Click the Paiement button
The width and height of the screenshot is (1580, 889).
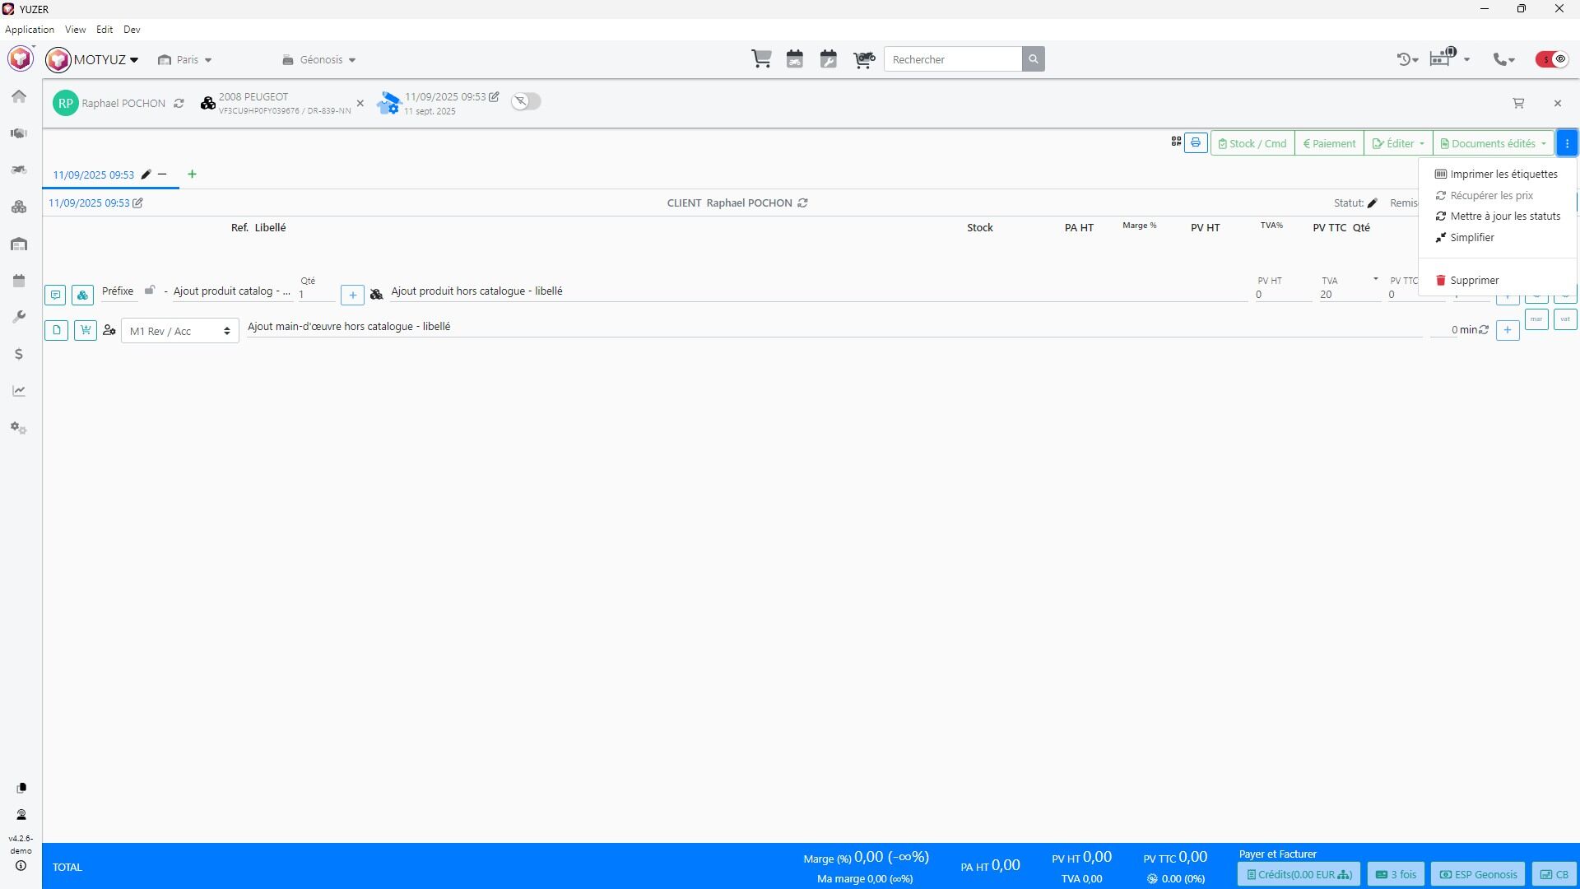coord(1329,143)
